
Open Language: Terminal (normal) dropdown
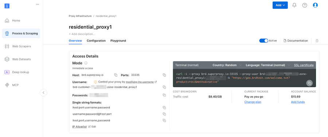268,65
